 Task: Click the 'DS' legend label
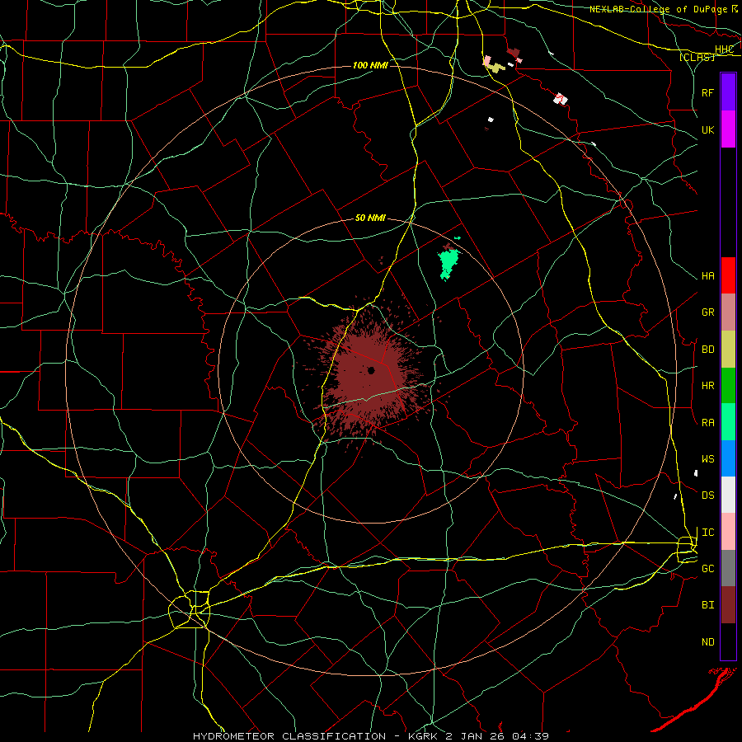pos(708,495)
